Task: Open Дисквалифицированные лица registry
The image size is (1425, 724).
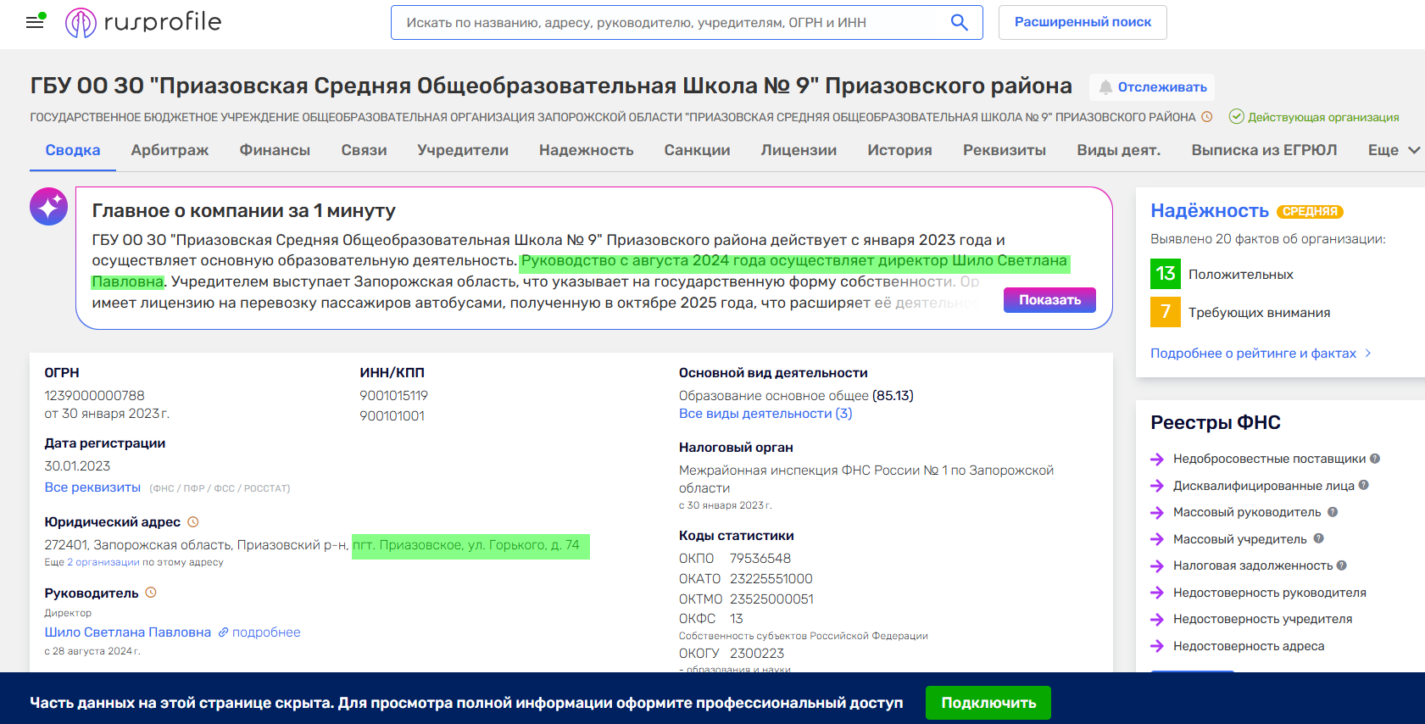Action: point(1263,486)
